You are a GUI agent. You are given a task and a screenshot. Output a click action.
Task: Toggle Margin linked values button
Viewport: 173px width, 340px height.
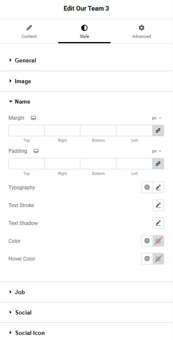click(158, 131)
